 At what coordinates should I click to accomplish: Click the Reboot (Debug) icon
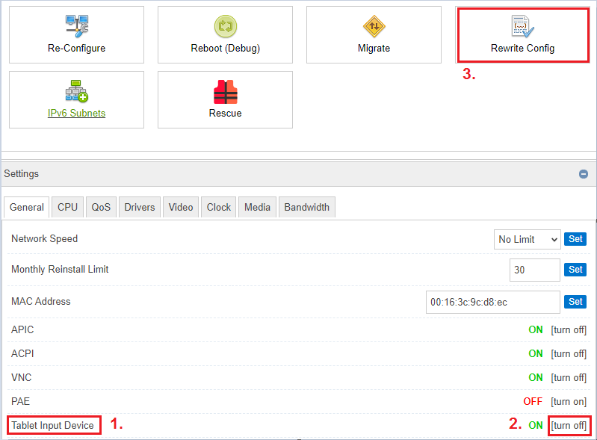225,26
